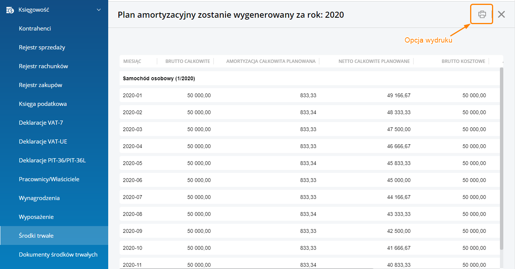The height and width of the screenshot is (269, 515).
Task: Select Deklaracje PIT-36/PIT-36L
Action: 52,160
